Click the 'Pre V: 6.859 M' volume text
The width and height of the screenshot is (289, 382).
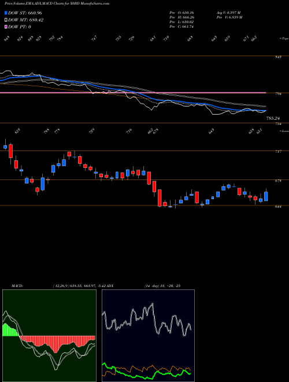[x=229, y=17]
